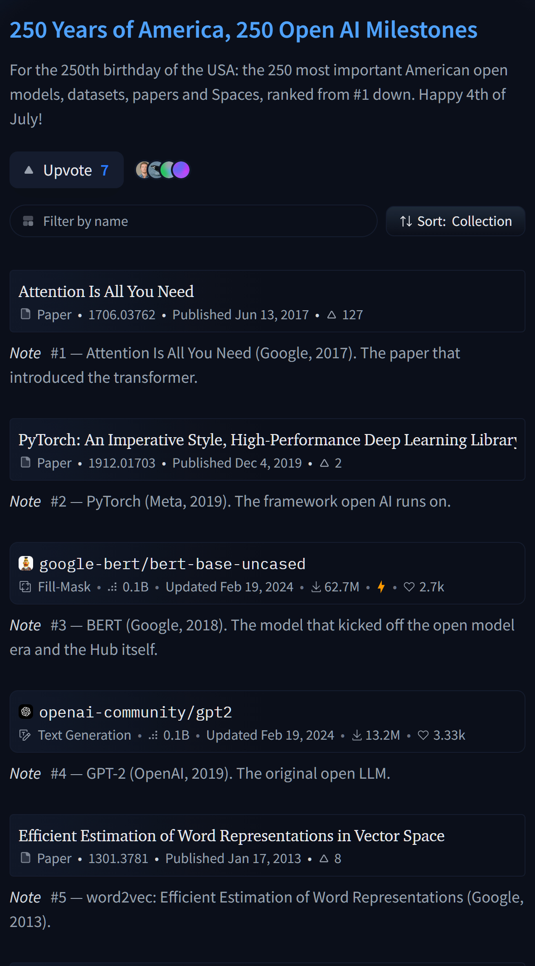Open the PyTorch Imperative Style paper link
Screen dimensions: 535x966
pyautogui.click(x=267, y=439)
